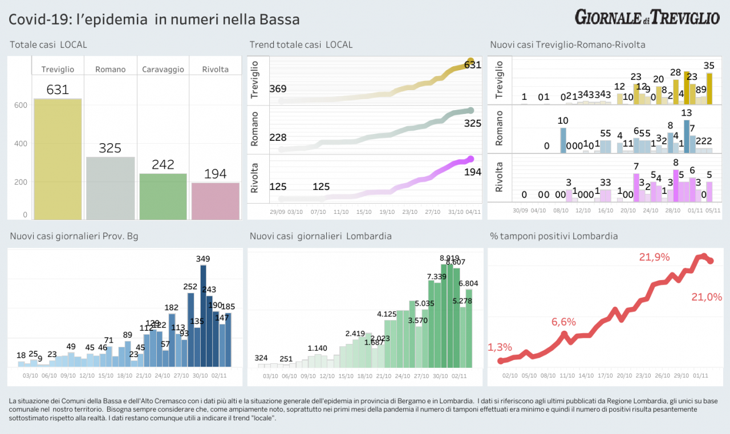Select Romano new cases bar labeled 13
730x434 pixels.
687,136
